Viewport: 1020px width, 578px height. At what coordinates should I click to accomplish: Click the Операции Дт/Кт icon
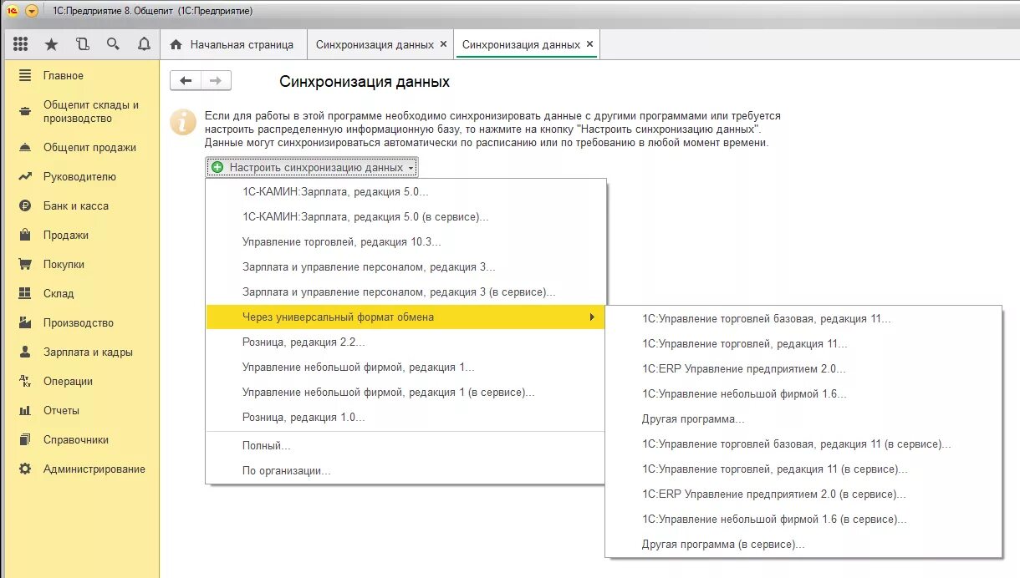pos(25,381)
